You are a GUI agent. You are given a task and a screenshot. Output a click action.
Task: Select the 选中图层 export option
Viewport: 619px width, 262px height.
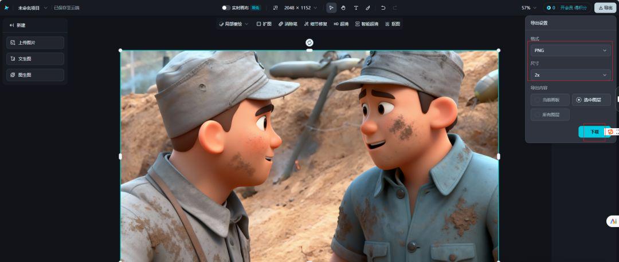pos(591,100)
